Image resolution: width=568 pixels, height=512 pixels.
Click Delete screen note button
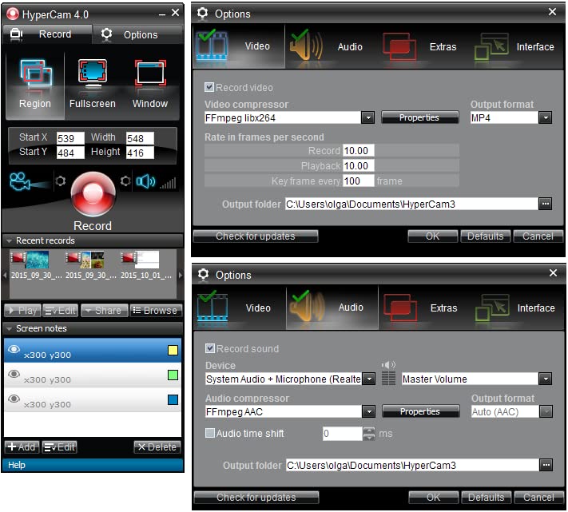point(157,447)
